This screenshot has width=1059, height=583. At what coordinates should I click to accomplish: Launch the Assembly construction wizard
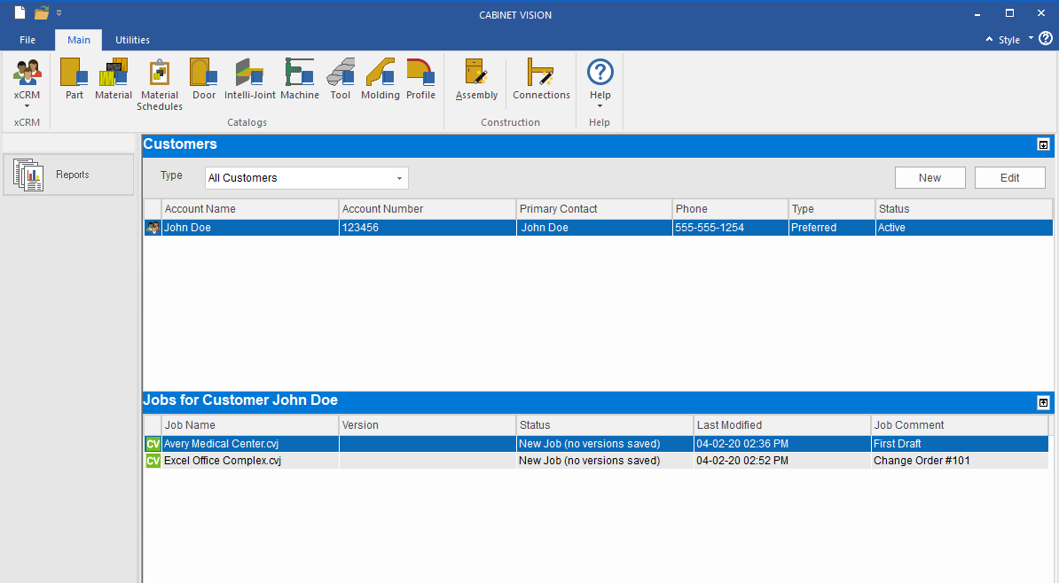pyautogui.click(x=477, y=79)
